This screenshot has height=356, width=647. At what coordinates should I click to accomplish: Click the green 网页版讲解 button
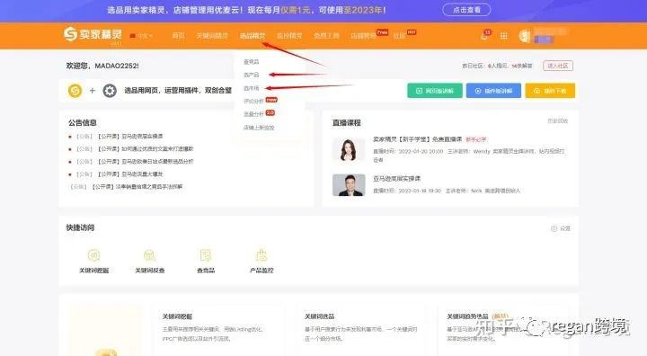[435, 91]
